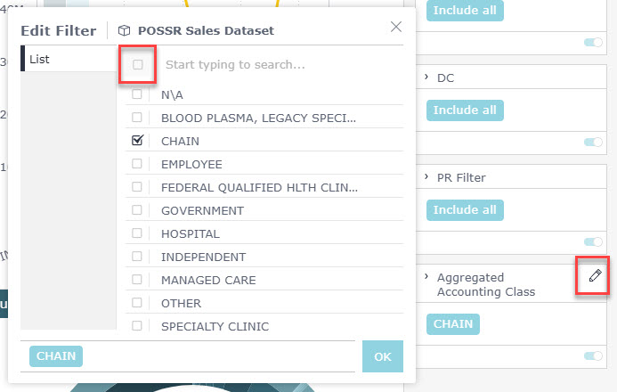Toggle the DC filter switch
617x392 pixels.
click(592, 142)
